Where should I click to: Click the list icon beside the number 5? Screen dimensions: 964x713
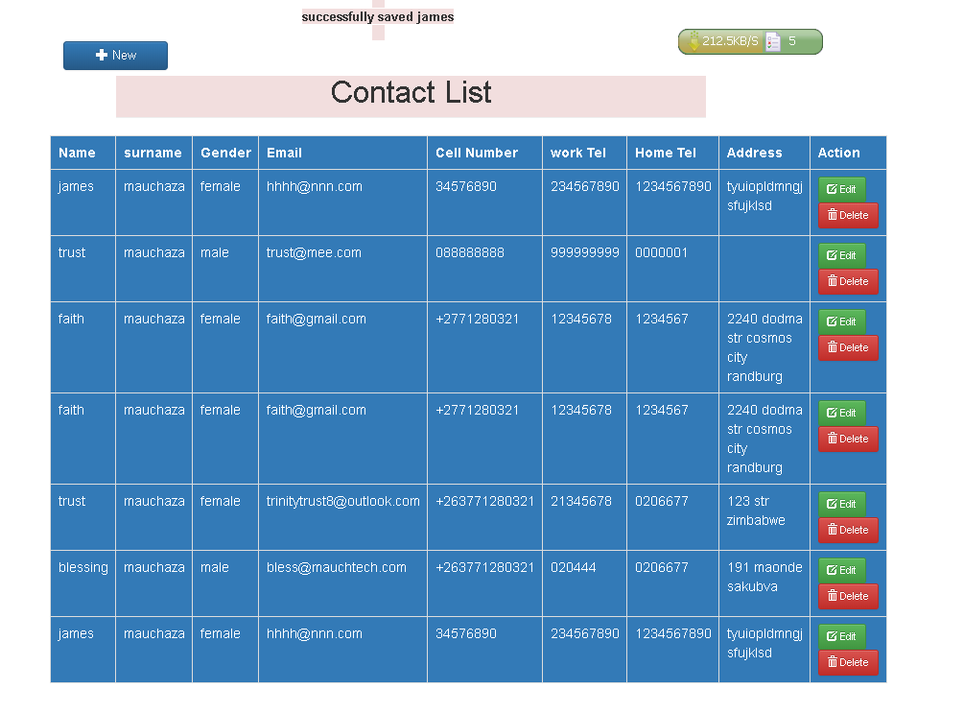coord(773,41)
